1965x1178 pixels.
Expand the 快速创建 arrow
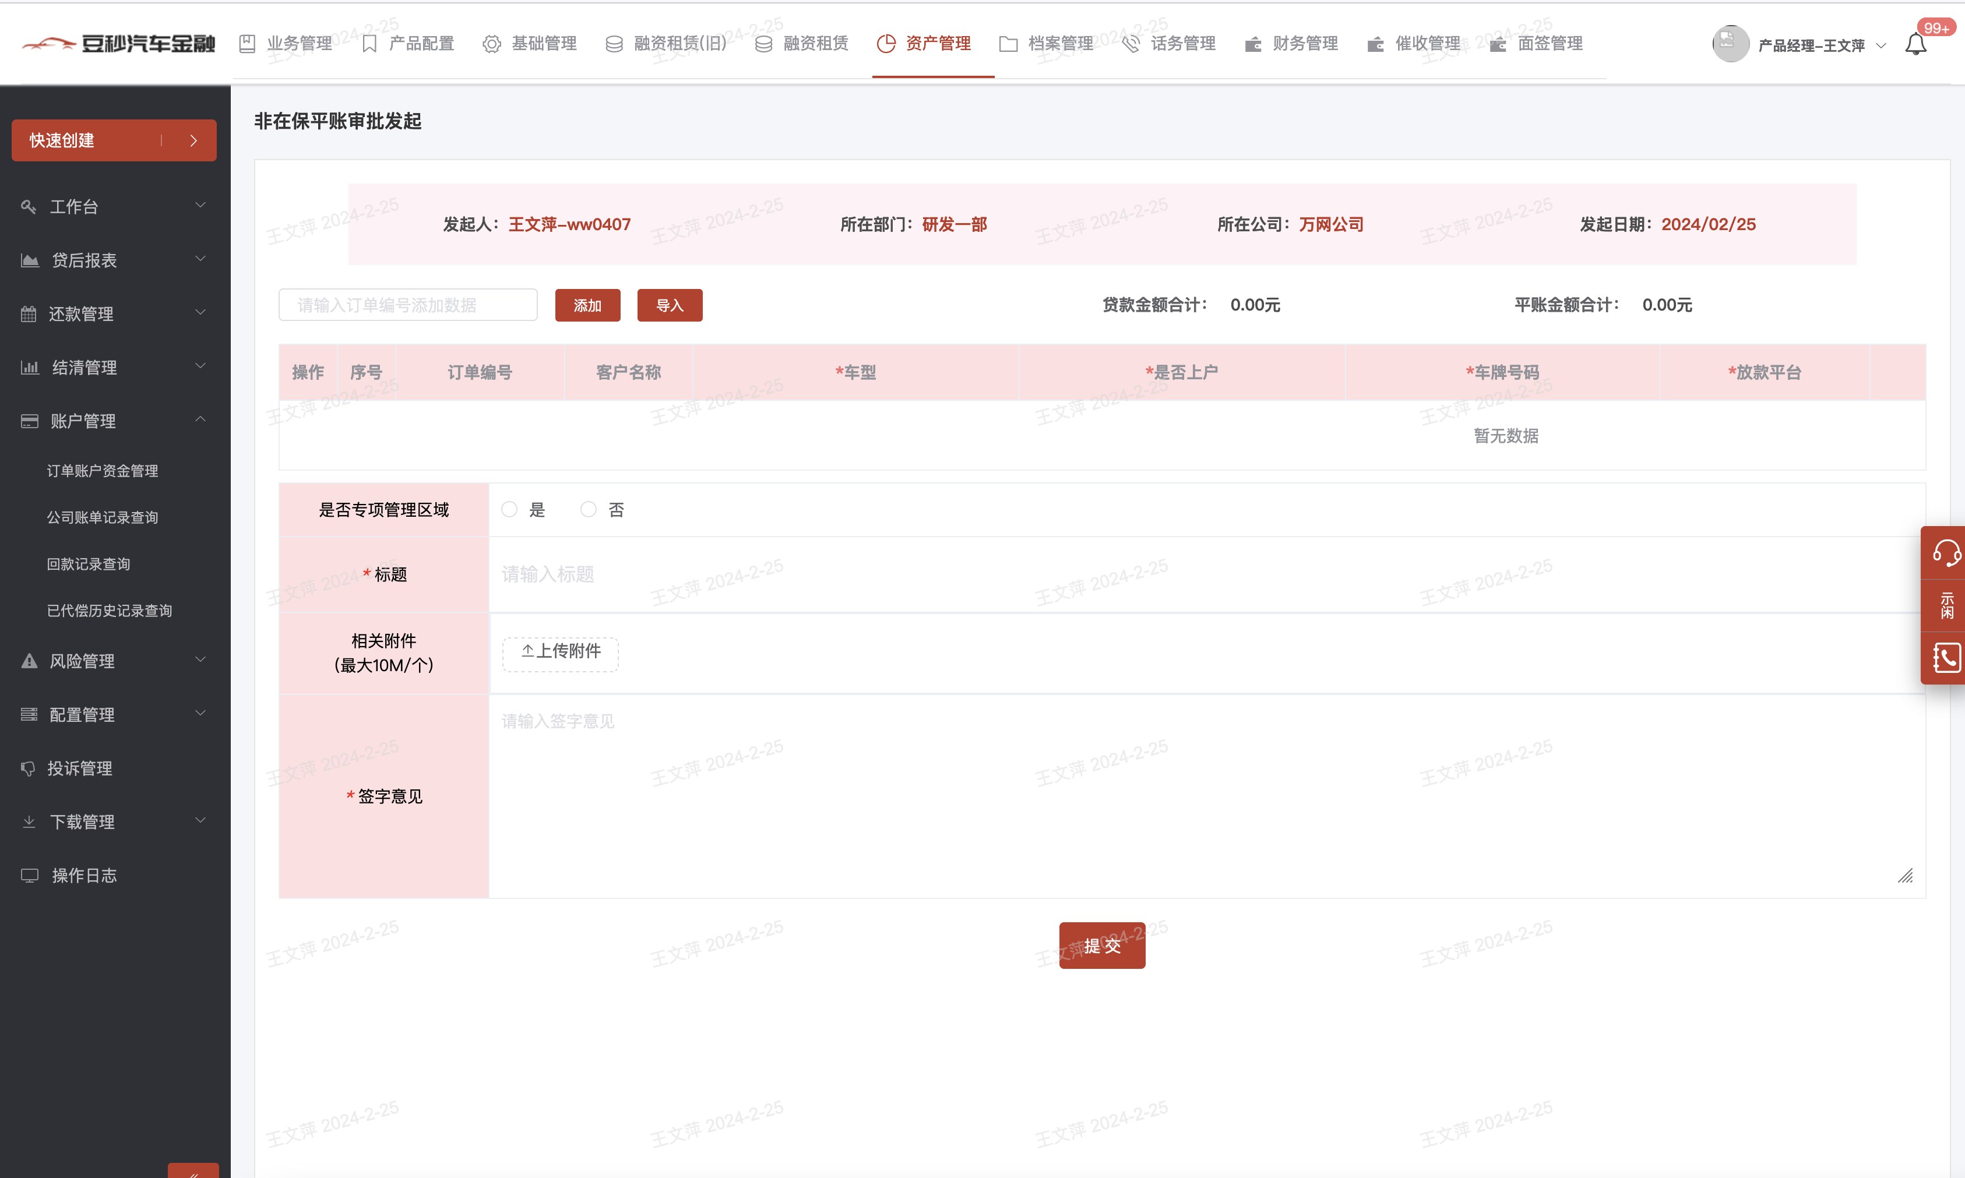(193, 140)
